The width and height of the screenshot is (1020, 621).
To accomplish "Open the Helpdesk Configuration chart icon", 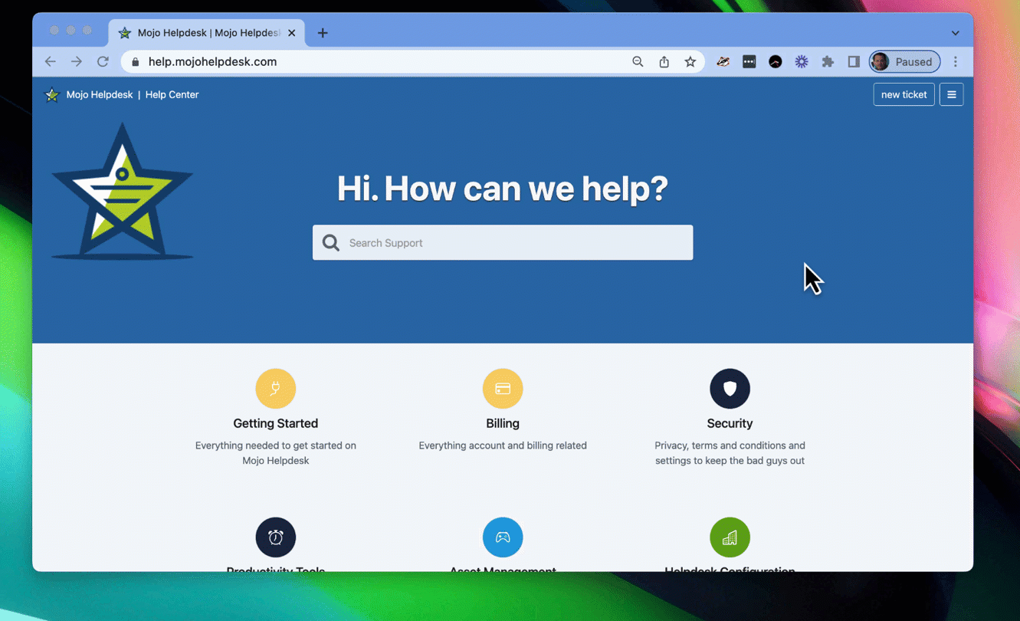I will 730,537.
